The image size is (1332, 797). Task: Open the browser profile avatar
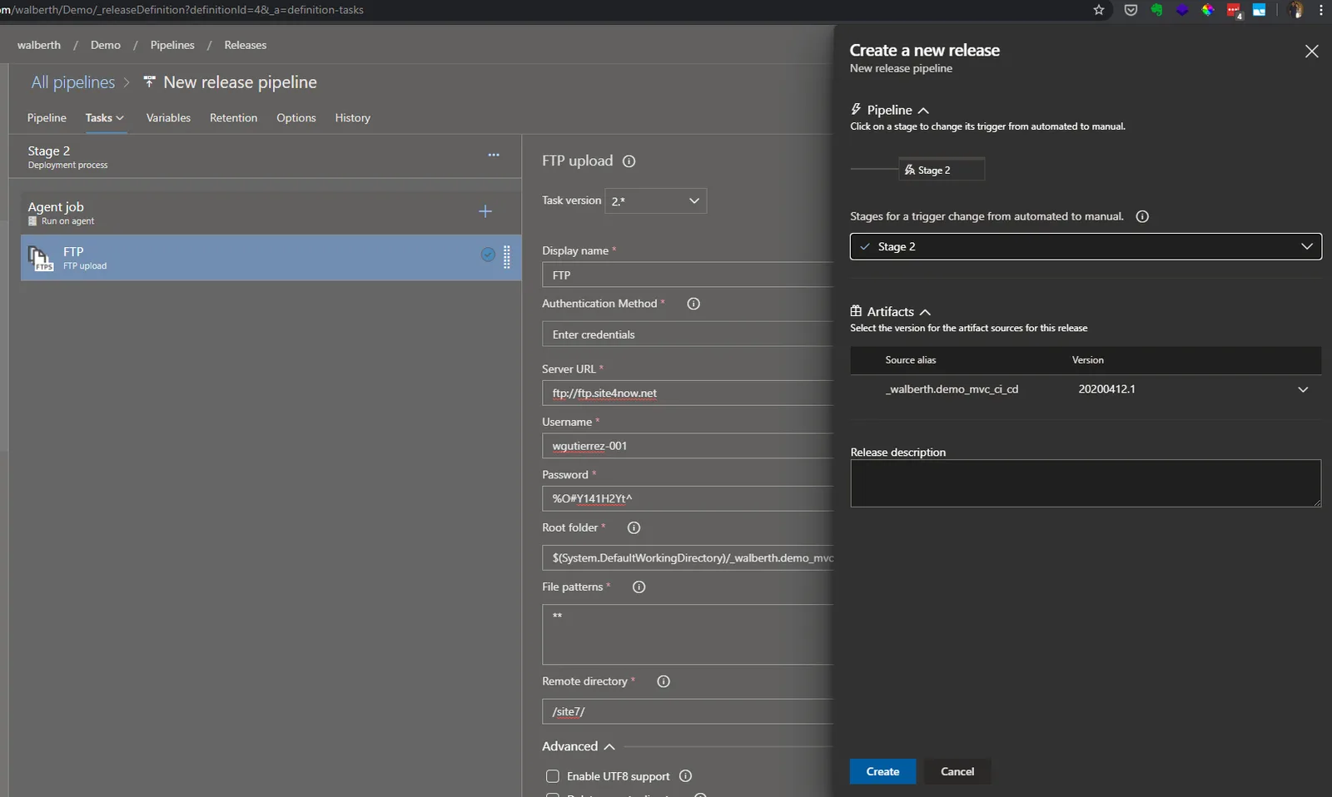point(1295,10)
